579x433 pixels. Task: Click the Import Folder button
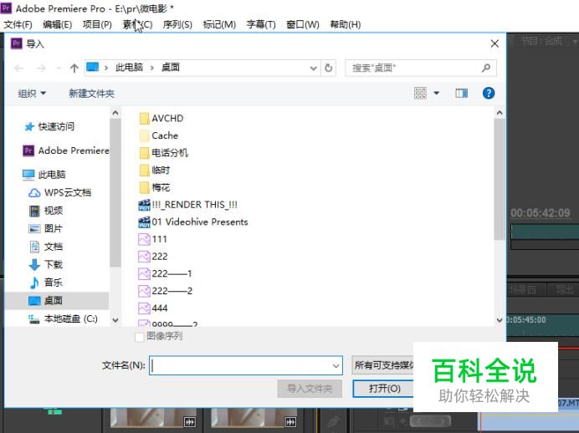310,389
